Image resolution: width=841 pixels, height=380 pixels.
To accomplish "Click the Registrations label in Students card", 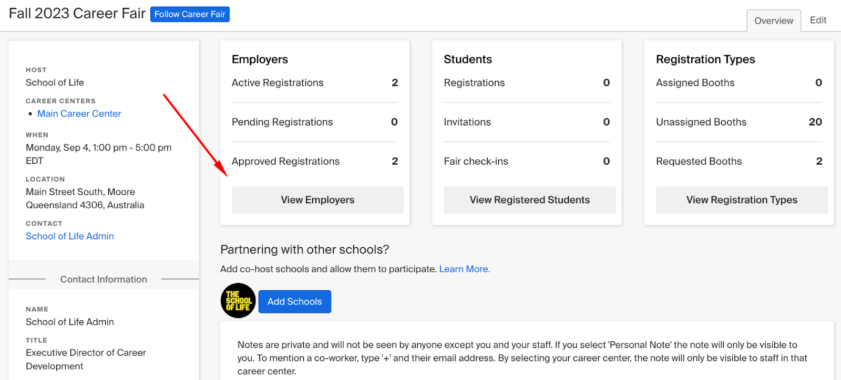I will click(x=474, y=83).
